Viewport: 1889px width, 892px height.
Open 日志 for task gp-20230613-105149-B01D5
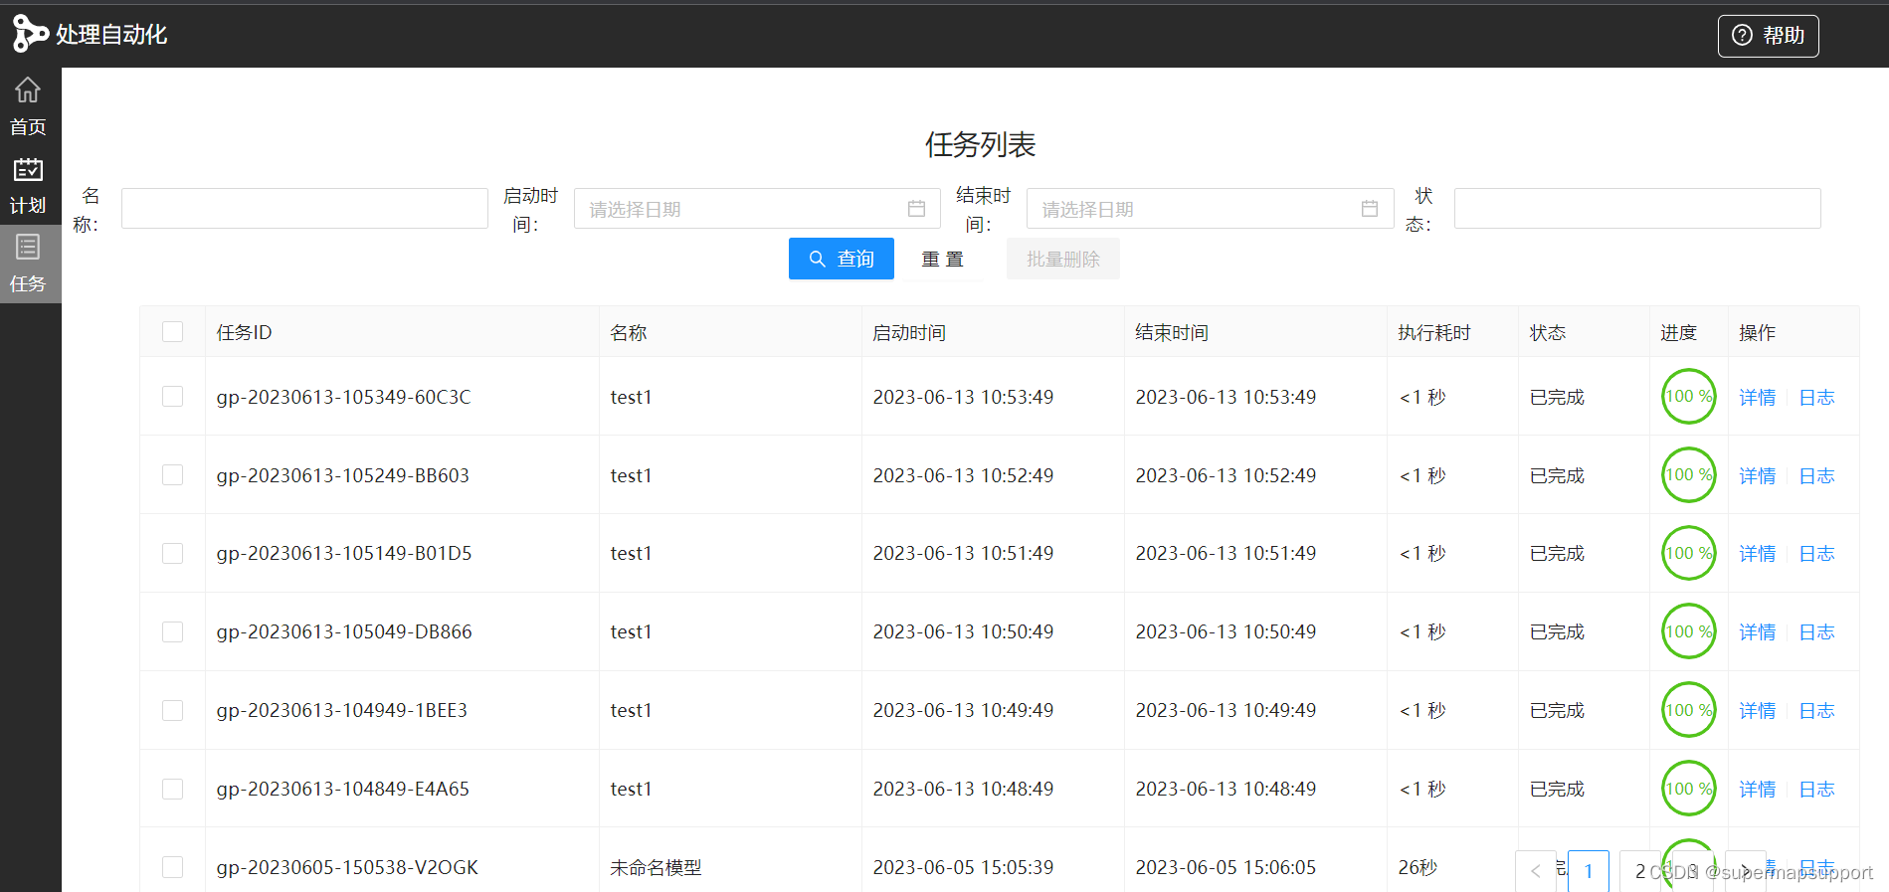tap(1816, 553)
